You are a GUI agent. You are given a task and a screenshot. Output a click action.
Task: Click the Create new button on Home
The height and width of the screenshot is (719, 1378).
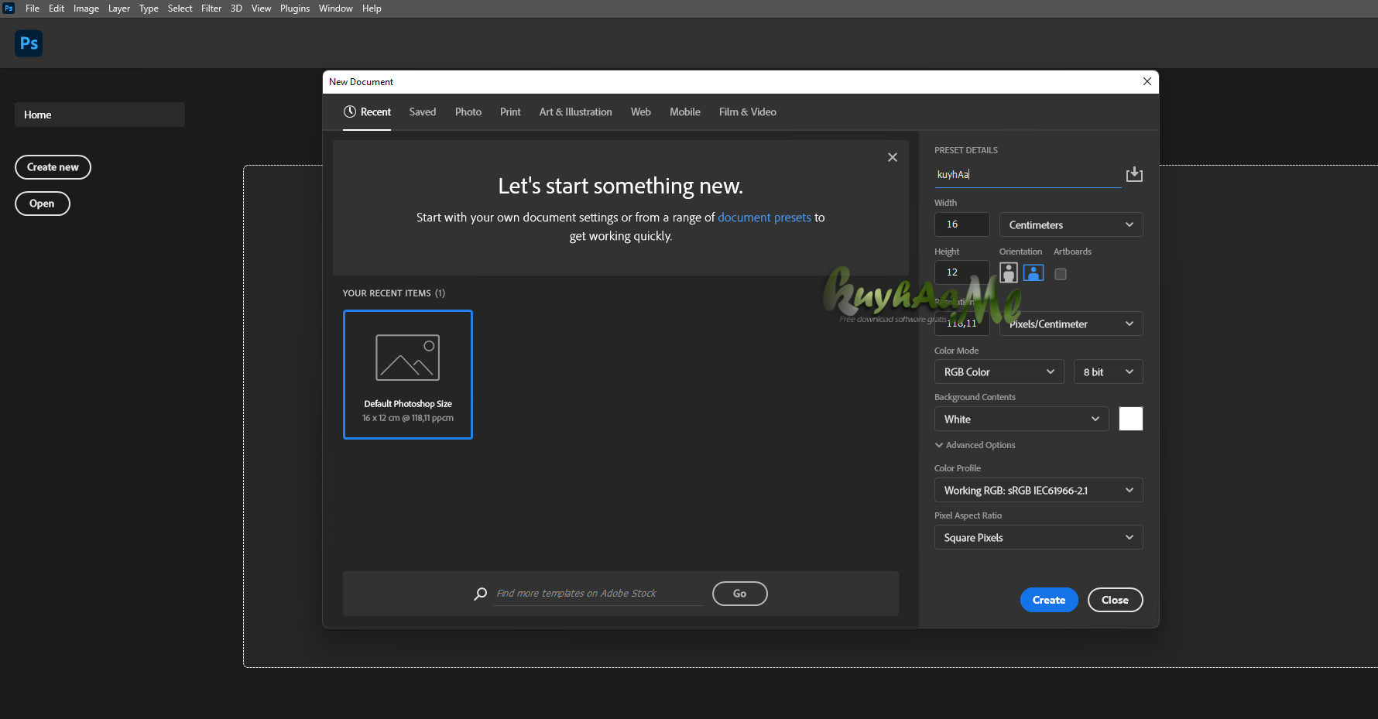53,167
